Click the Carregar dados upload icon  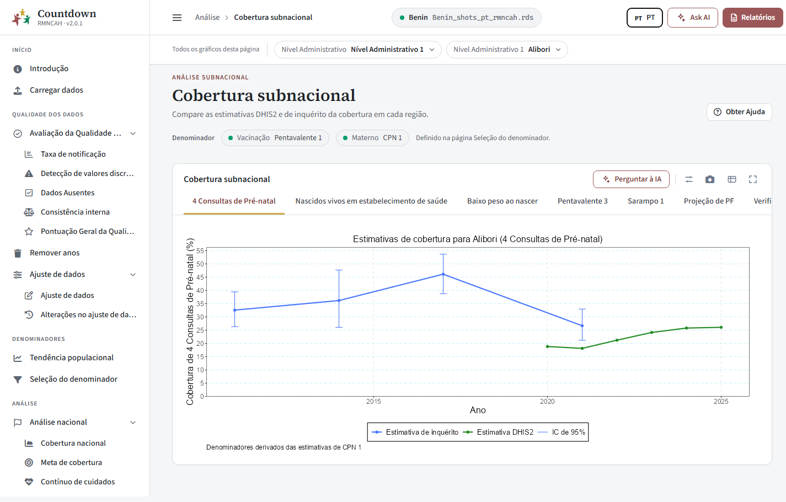(x=18, y=90)
